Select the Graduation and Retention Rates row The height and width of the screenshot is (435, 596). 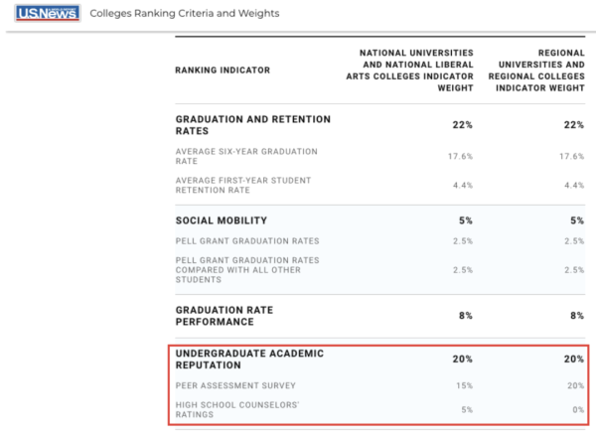(x=380, y=125)
